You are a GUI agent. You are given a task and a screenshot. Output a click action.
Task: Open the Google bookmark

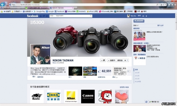pos(50,11)
